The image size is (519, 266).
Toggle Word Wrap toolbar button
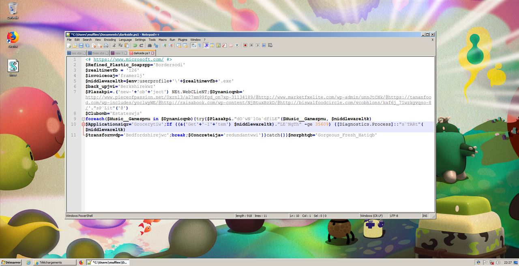193,45
